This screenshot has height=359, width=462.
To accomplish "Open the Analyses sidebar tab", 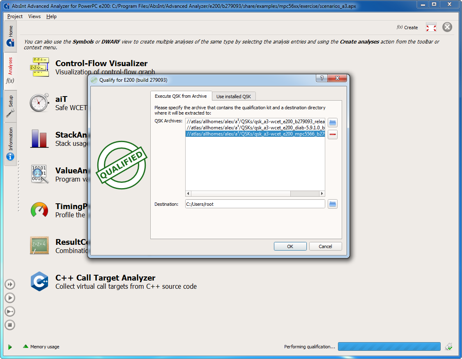I will point(11,71).
